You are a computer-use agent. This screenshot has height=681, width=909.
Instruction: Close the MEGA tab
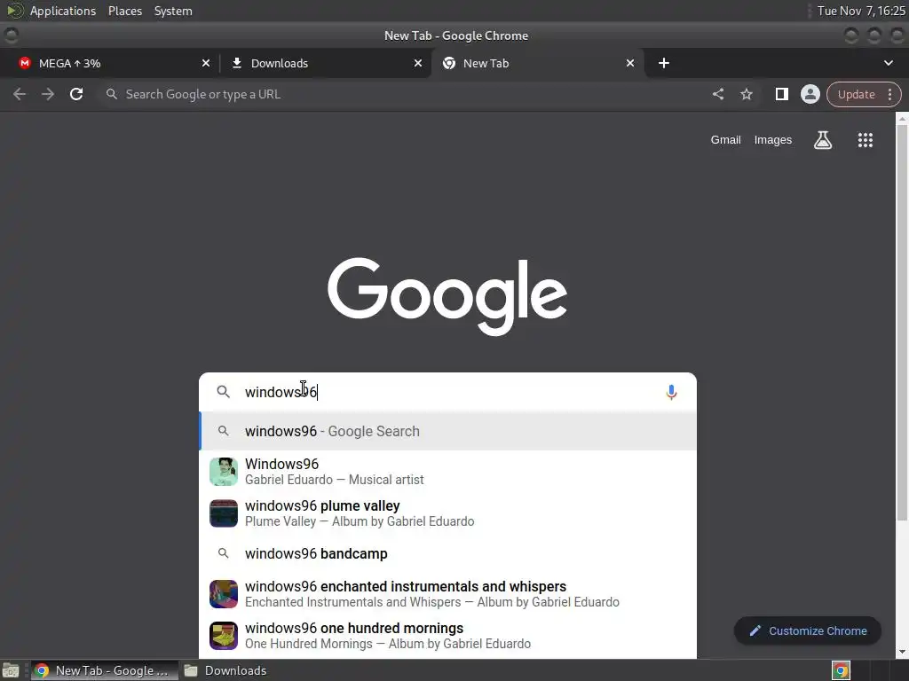point(206,63)
